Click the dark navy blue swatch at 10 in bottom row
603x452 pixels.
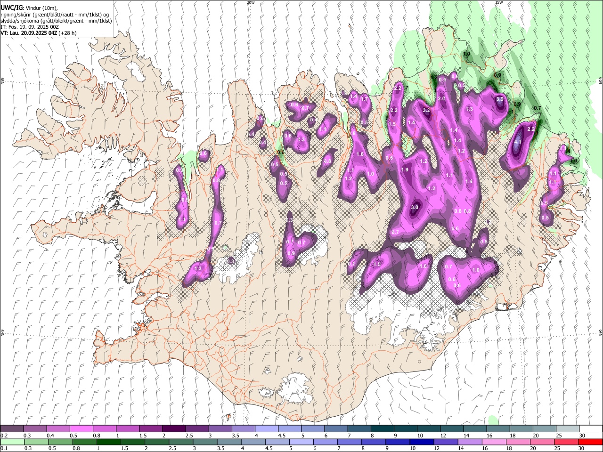click(x=421, y=442)
